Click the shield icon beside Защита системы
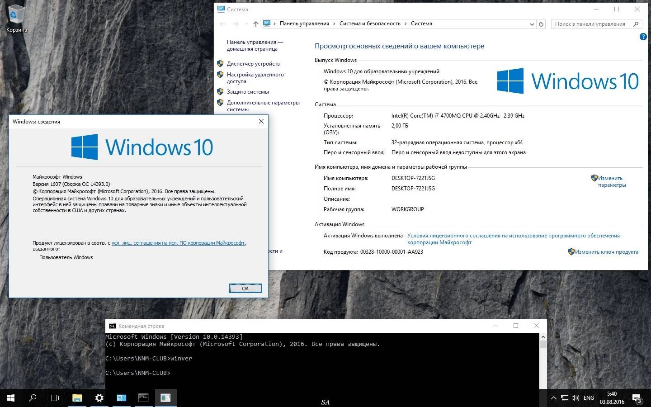The height and width of the screenshot is (407, 651). (x=220, y=92)
